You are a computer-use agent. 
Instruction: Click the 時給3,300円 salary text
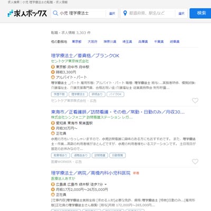(x=66, y=72)
